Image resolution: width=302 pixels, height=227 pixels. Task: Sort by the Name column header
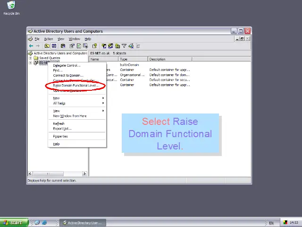point(104,59)
